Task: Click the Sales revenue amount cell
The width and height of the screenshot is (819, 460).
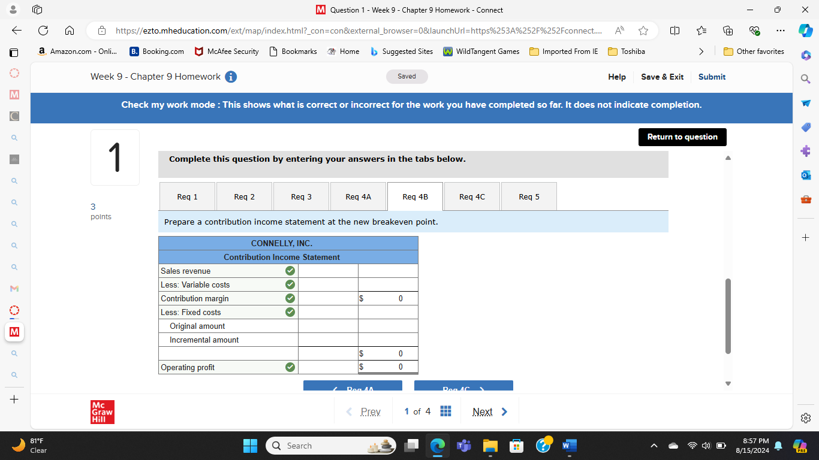Action: [328, 271]
